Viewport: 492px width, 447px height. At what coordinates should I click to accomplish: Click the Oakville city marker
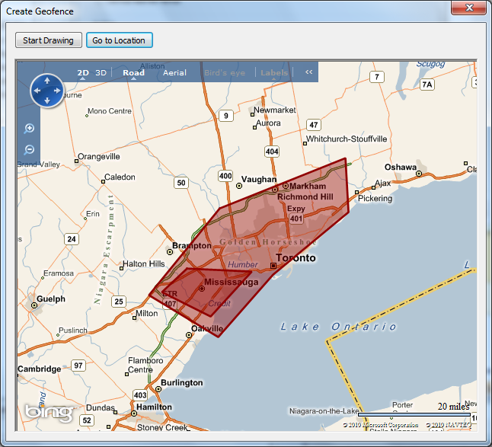189,335
